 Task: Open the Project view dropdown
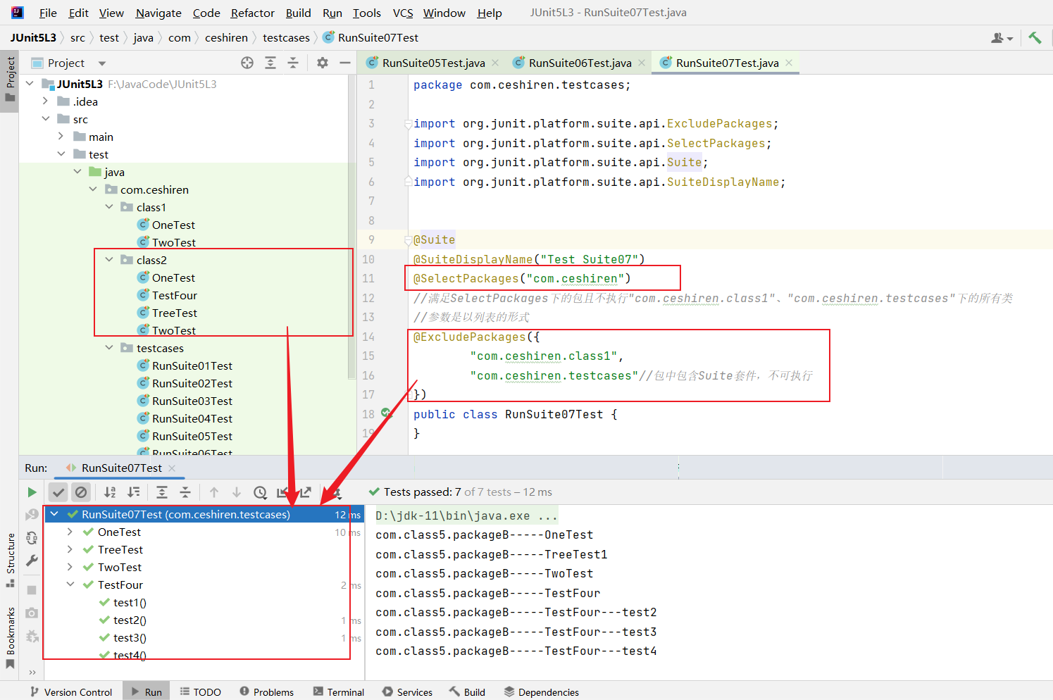(102, 63)
